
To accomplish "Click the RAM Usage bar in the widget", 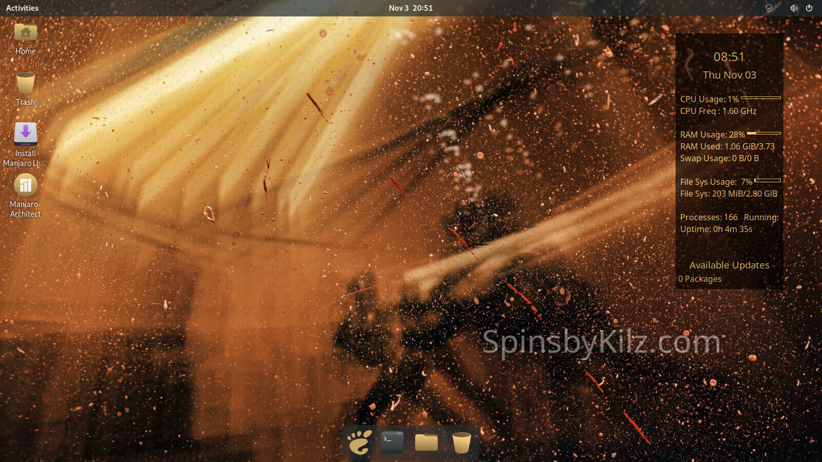I will [x=764, y=133].
